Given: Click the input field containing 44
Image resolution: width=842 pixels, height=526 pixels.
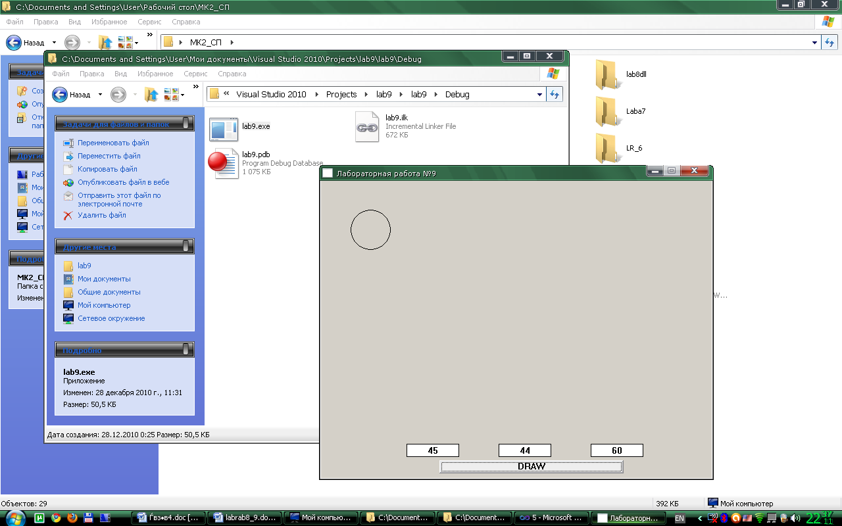Looking at the screenshot, I should pos(525,450).
